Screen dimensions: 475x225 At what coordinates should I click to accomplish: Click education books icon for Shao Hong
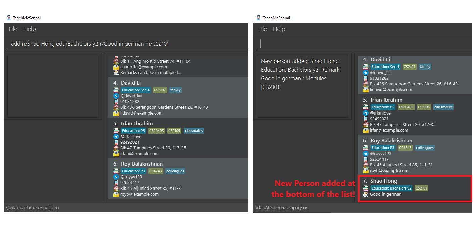(x=366, y=188)
